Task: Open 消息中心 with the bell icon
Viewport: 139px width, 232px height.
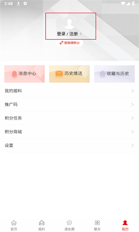Action: pos(25,74)
